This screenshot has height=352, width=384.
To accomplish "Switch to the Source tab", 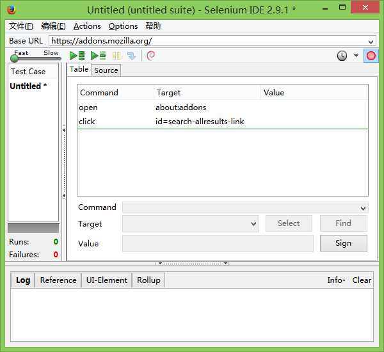I will tap(106, 70).
